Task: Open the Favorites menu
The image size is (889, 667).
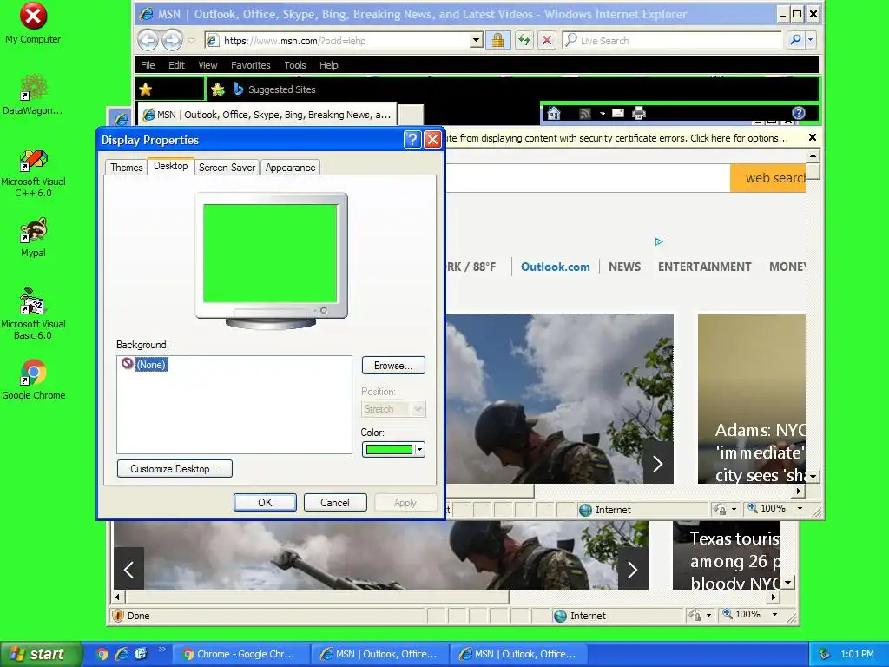Action: click(251, 65)
